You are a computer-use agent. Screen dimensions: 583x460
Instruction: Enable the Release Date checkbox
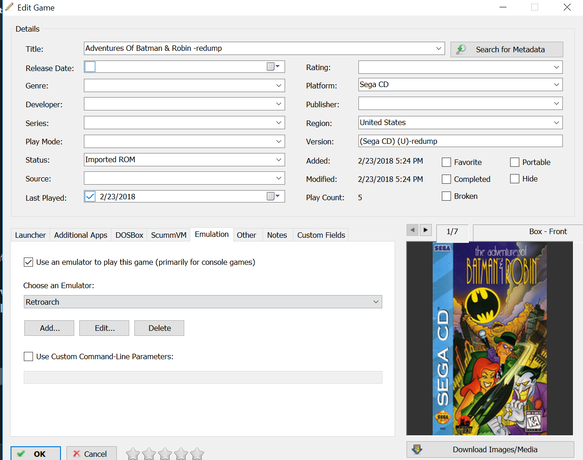[x=90, y=67]
